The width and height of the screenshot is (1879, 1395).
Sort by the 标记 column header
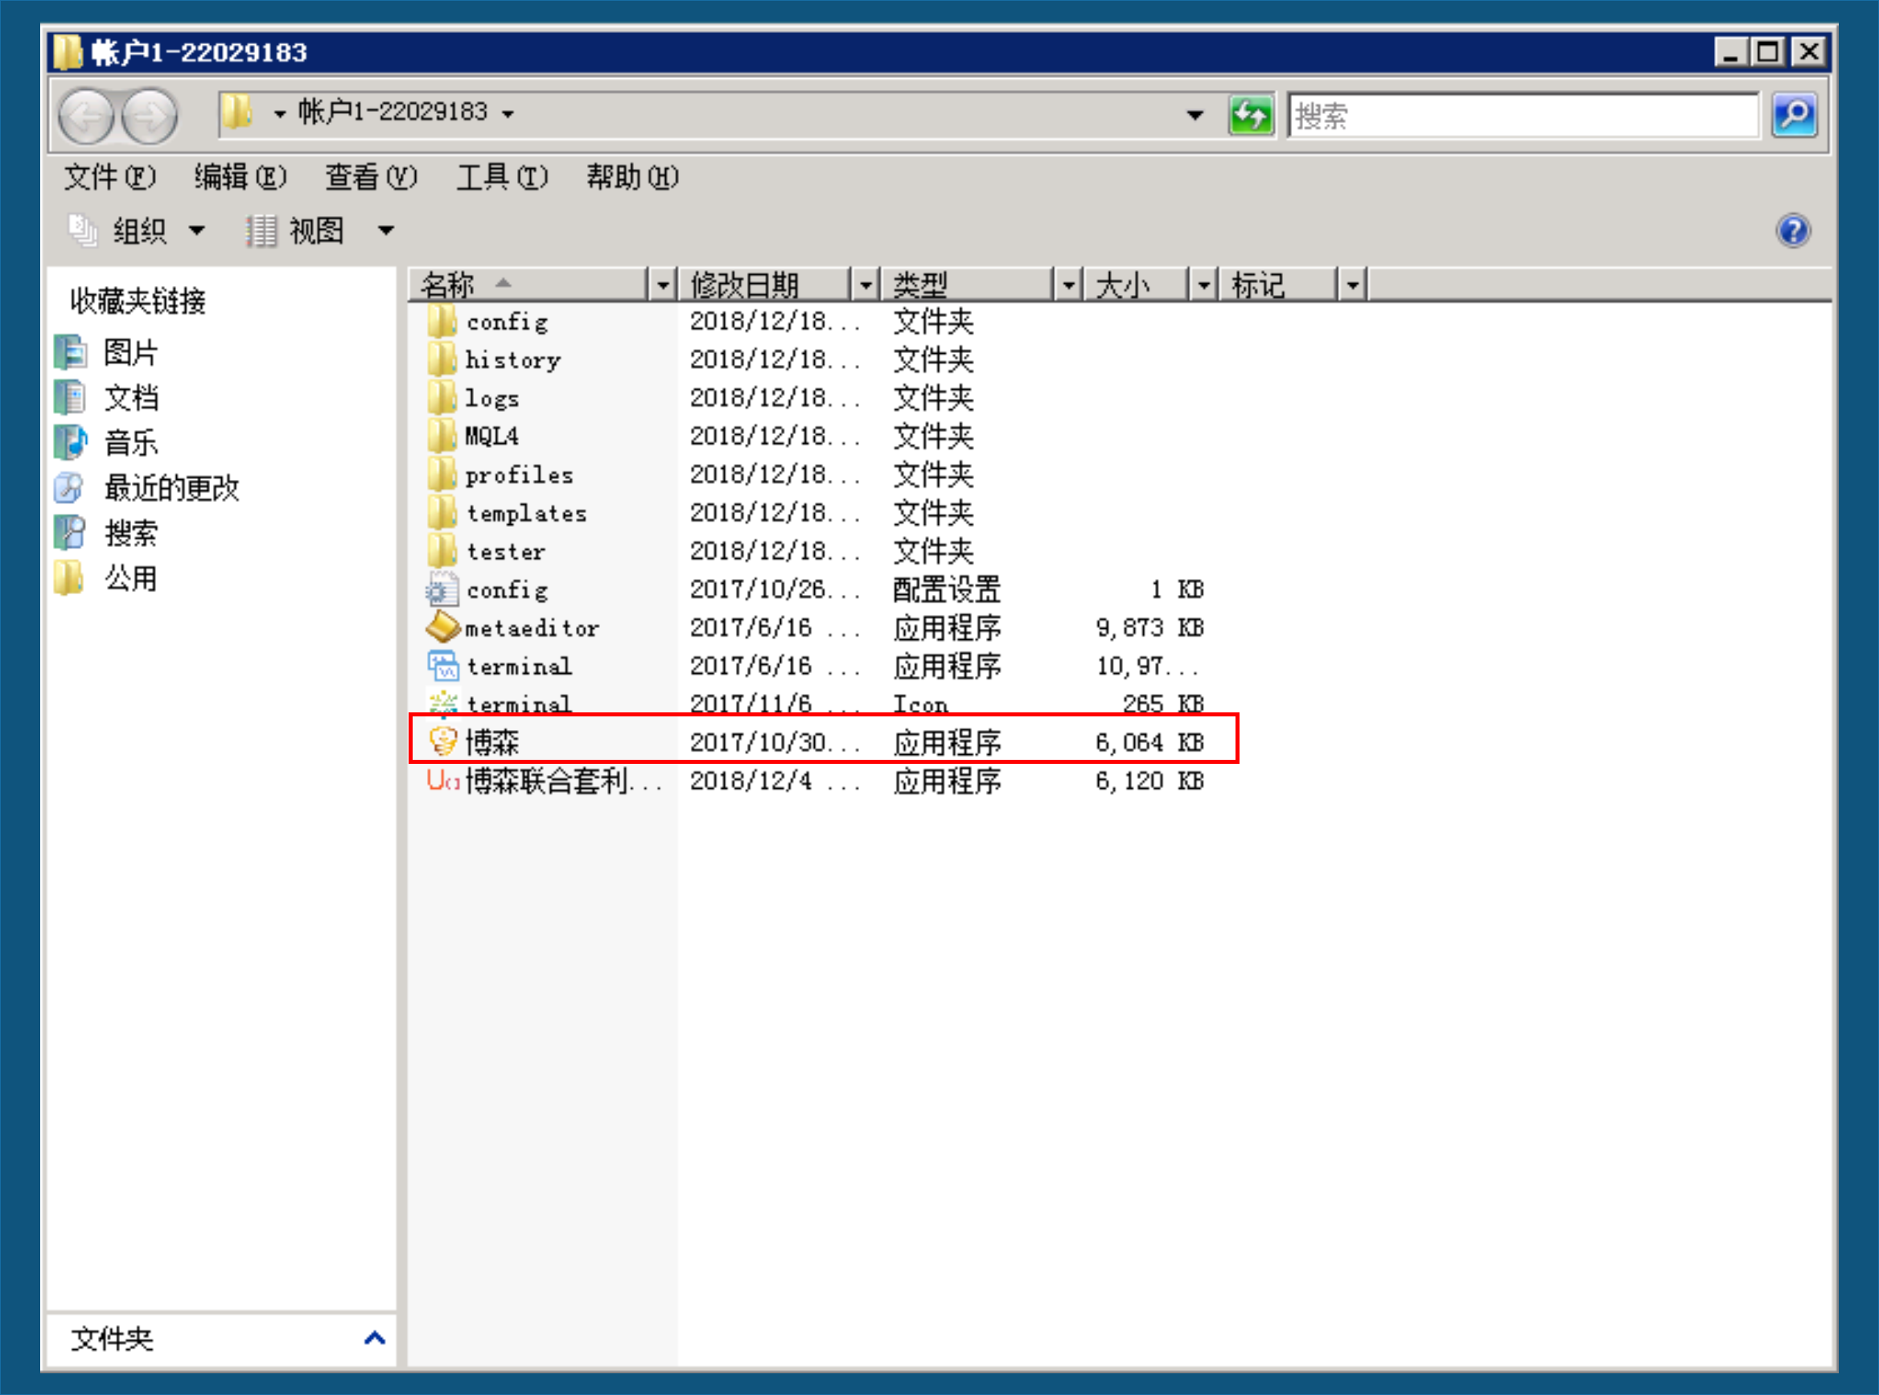pos(1279,285)
